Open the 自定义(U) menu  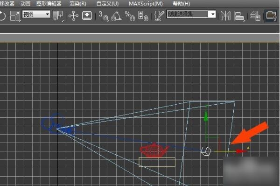[x=107, y=4]
